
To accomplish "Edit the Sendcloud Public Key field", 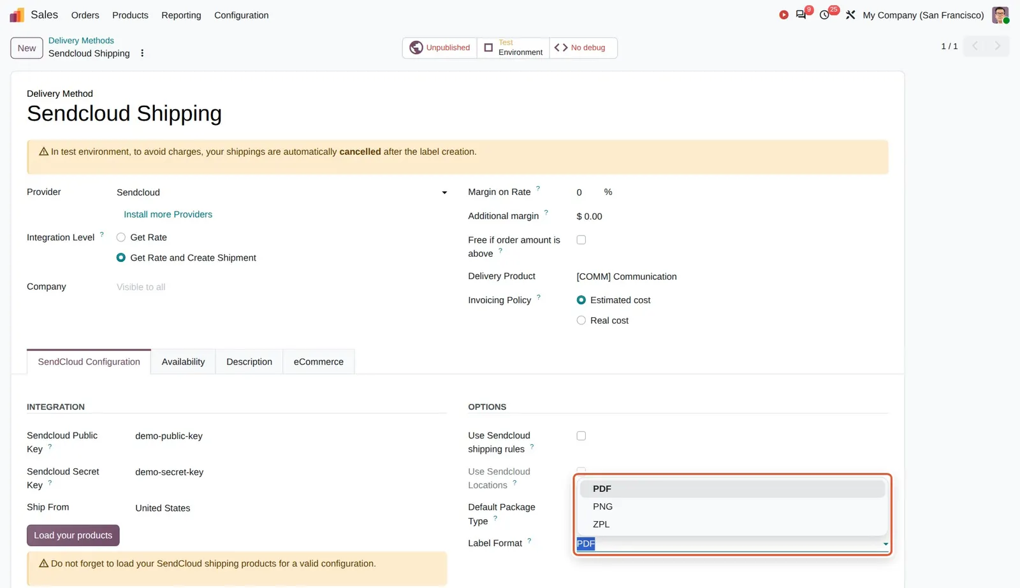I will [291, 436].
